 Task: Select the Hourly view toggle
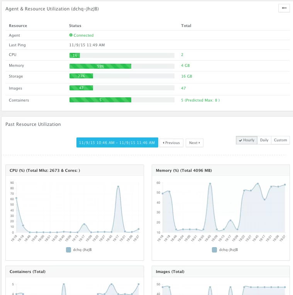click(247, 140)
